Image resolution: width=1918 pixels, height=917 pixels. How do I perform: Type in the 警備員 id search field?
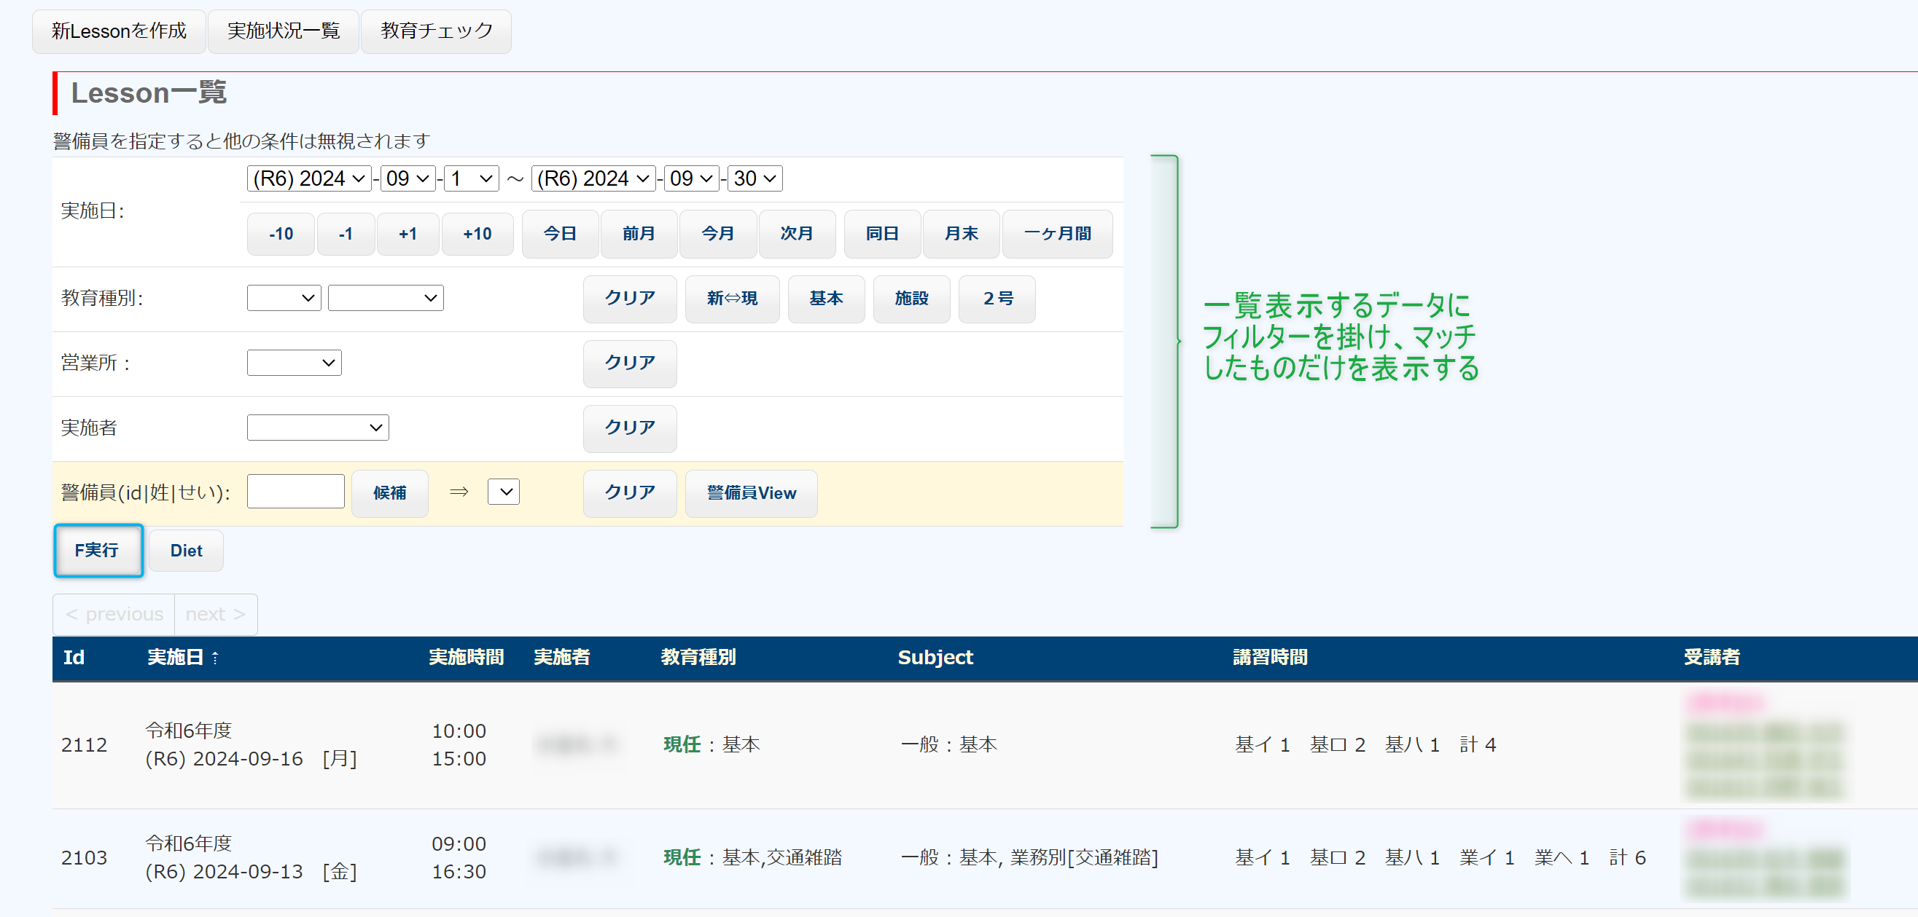click(295, 492)
